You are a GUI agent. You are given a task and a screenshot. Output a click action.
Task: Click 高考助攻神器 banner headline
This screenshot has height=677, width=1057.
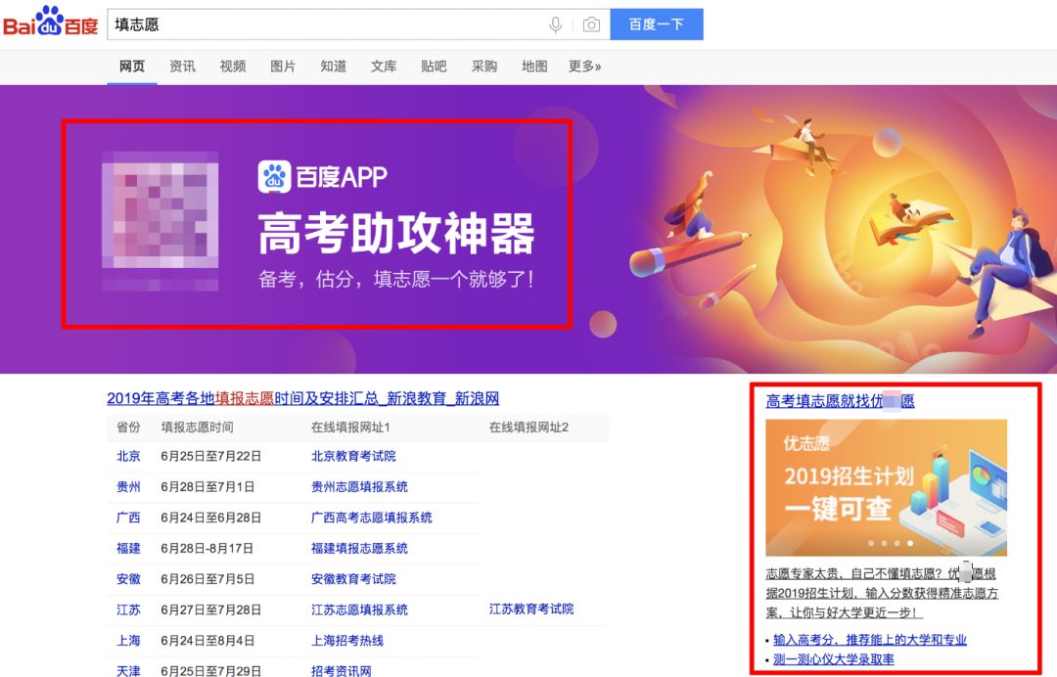click(x=396, y=233)
